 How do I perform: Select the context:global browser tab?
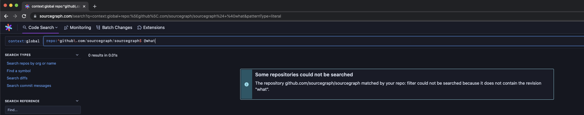click(x=55, y=6)
